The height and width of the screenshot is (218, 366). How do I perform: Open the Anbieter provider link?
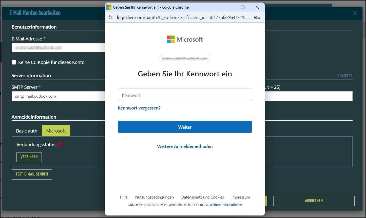(344, 76)
